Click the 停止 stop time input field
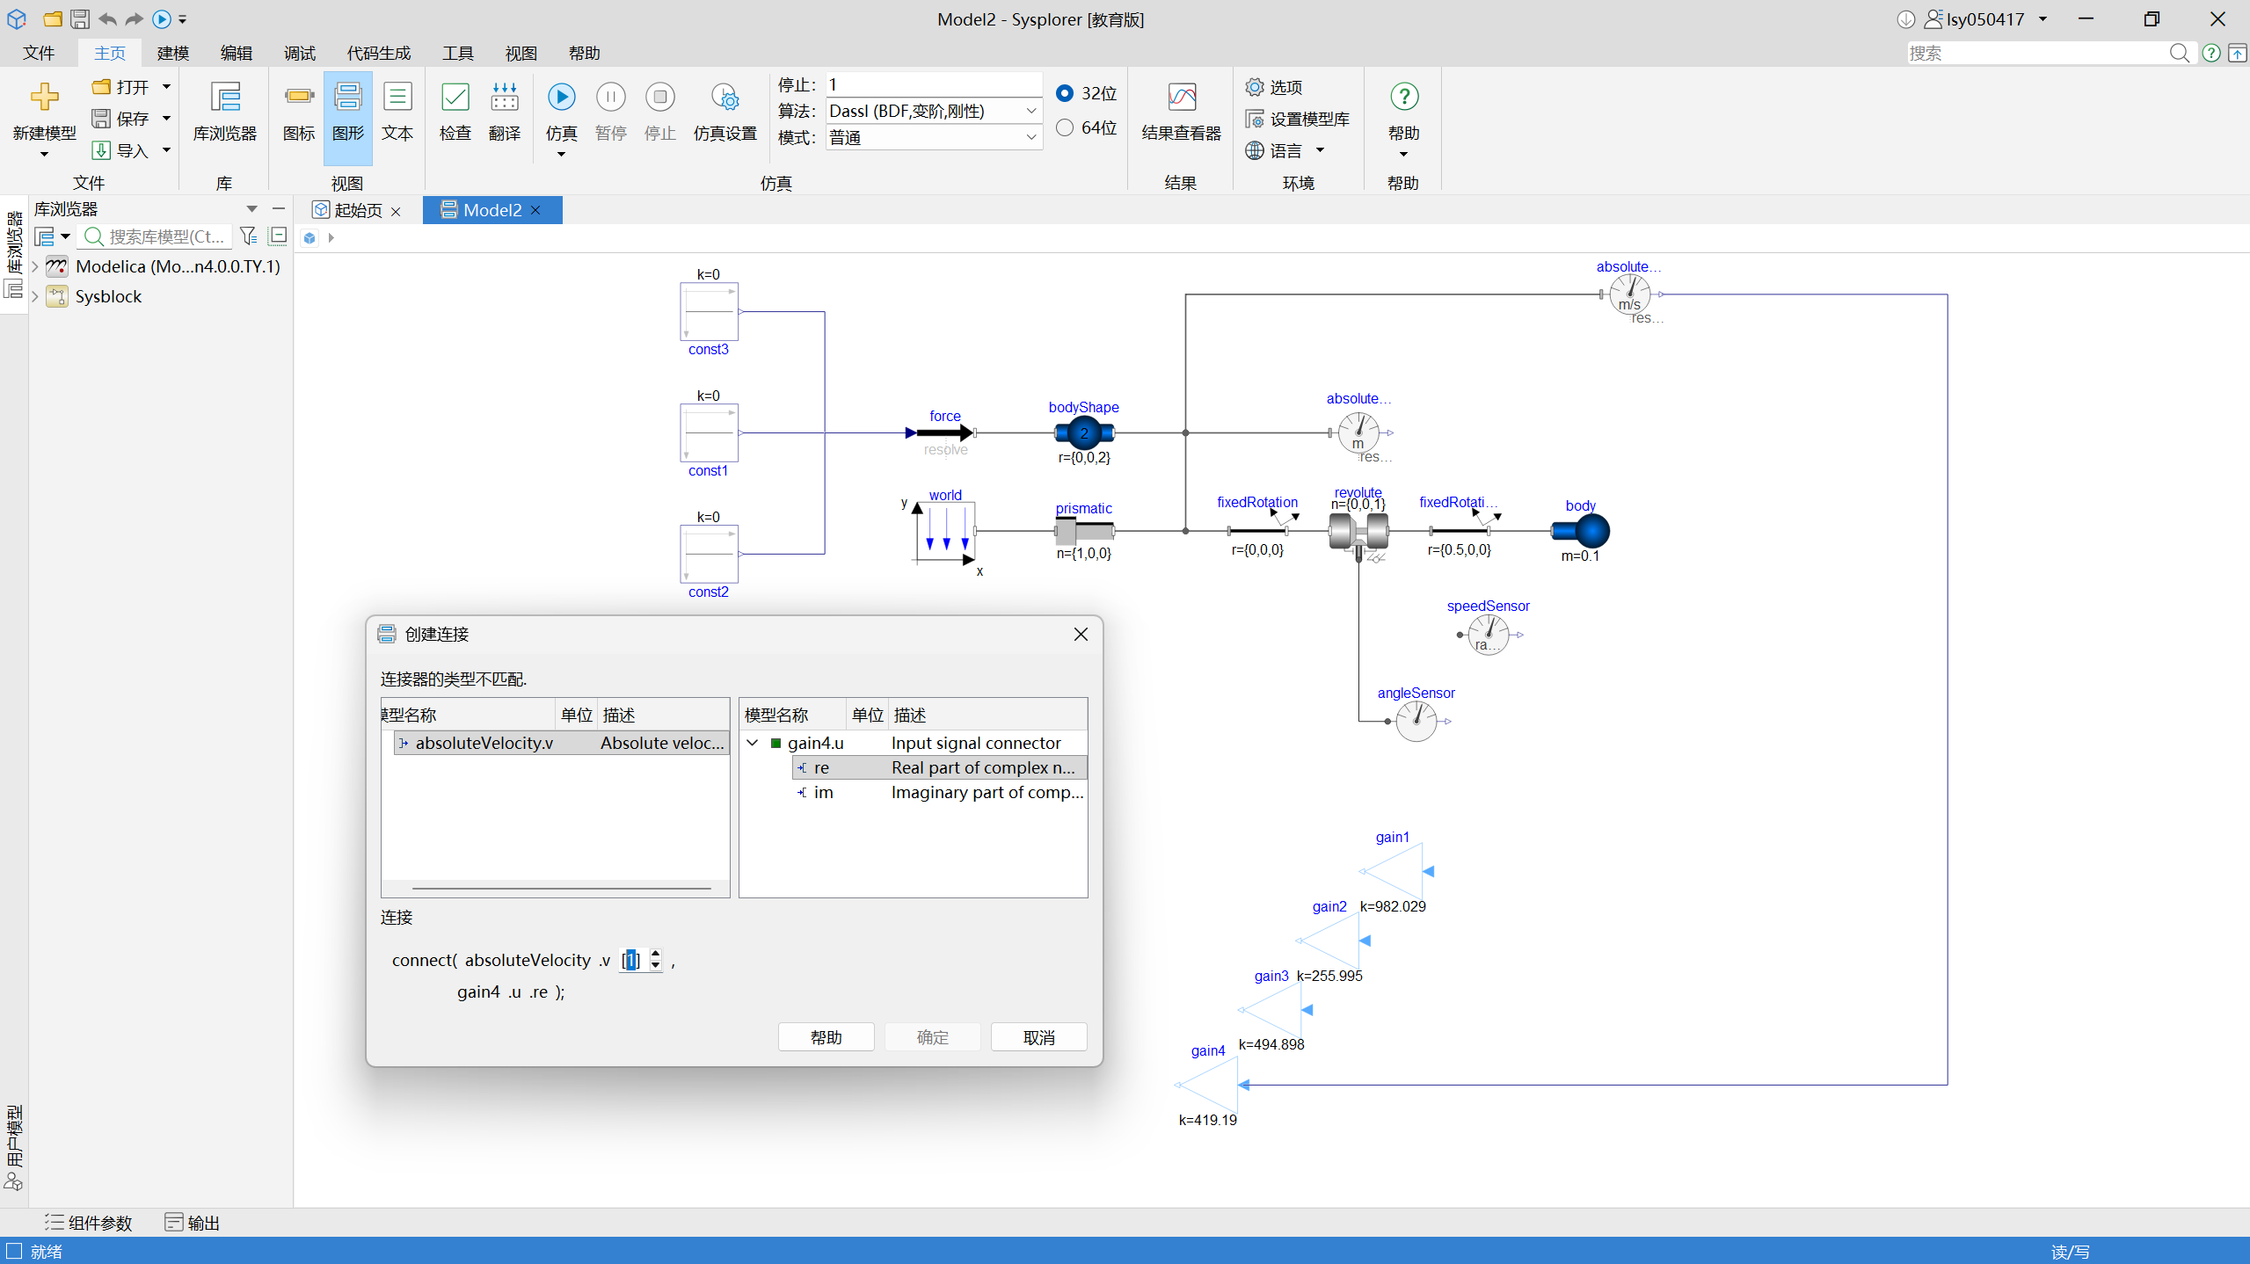The width and height of the screenshot is (2250, 1264). click(x=934, y=84)
